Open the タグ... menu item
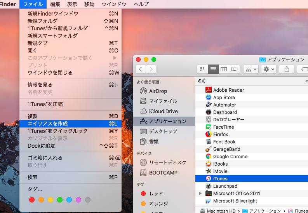308x213 pixels. [71, 189]
